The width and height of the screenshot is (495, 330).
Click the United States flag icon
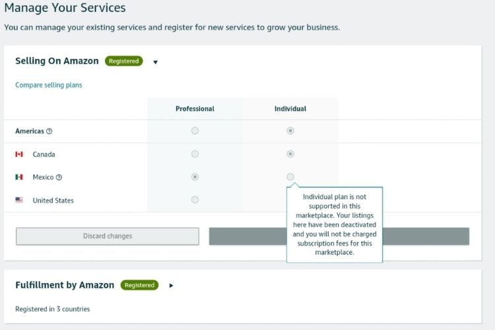pyautogui.click(x=19, y=201)
